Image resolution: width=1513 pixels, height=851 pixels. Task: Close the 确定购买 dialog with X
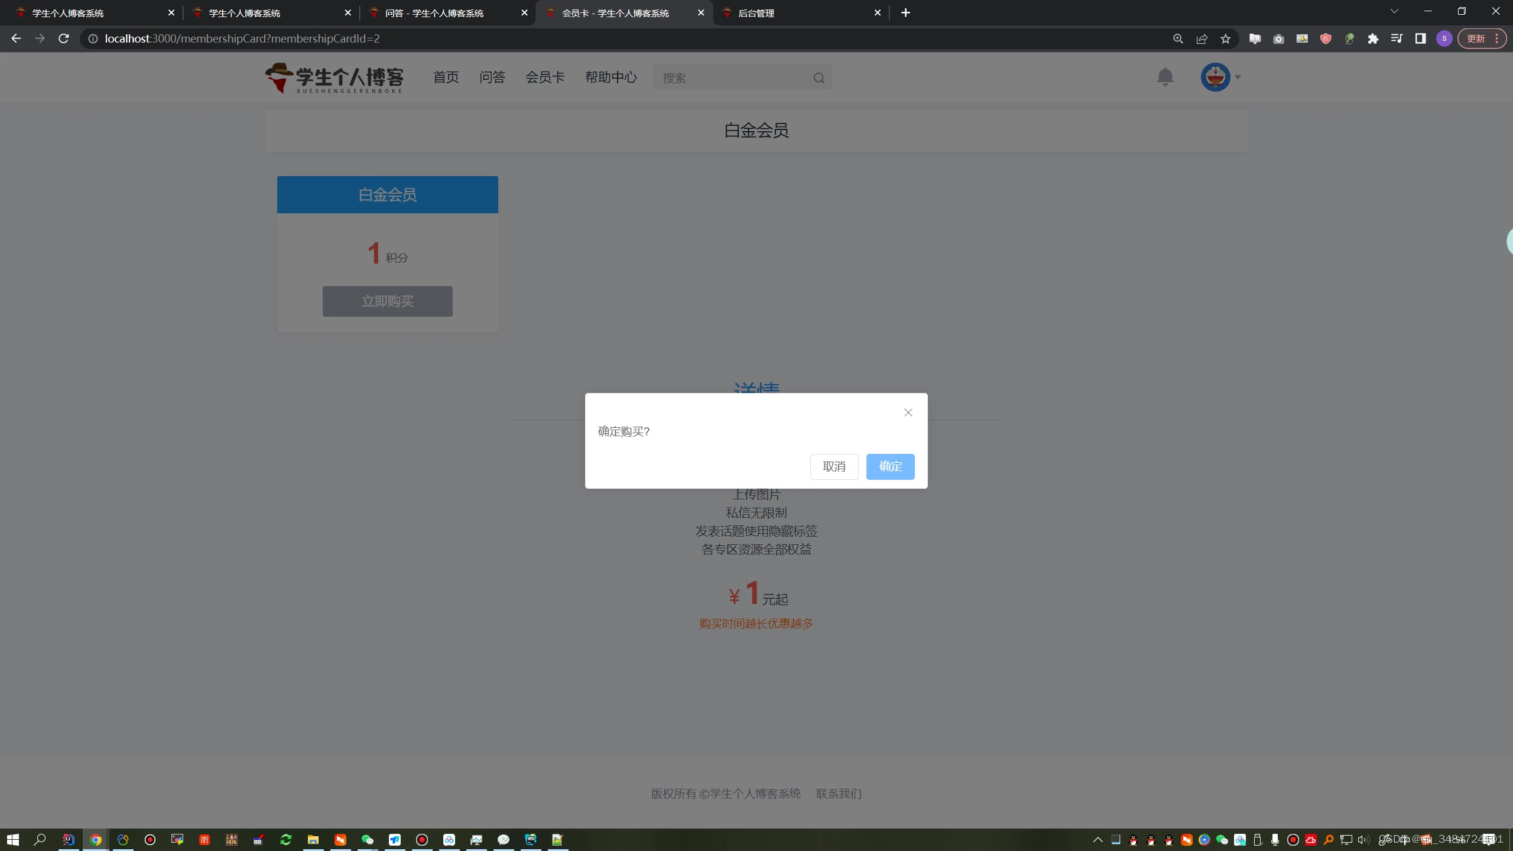point(908,412)
